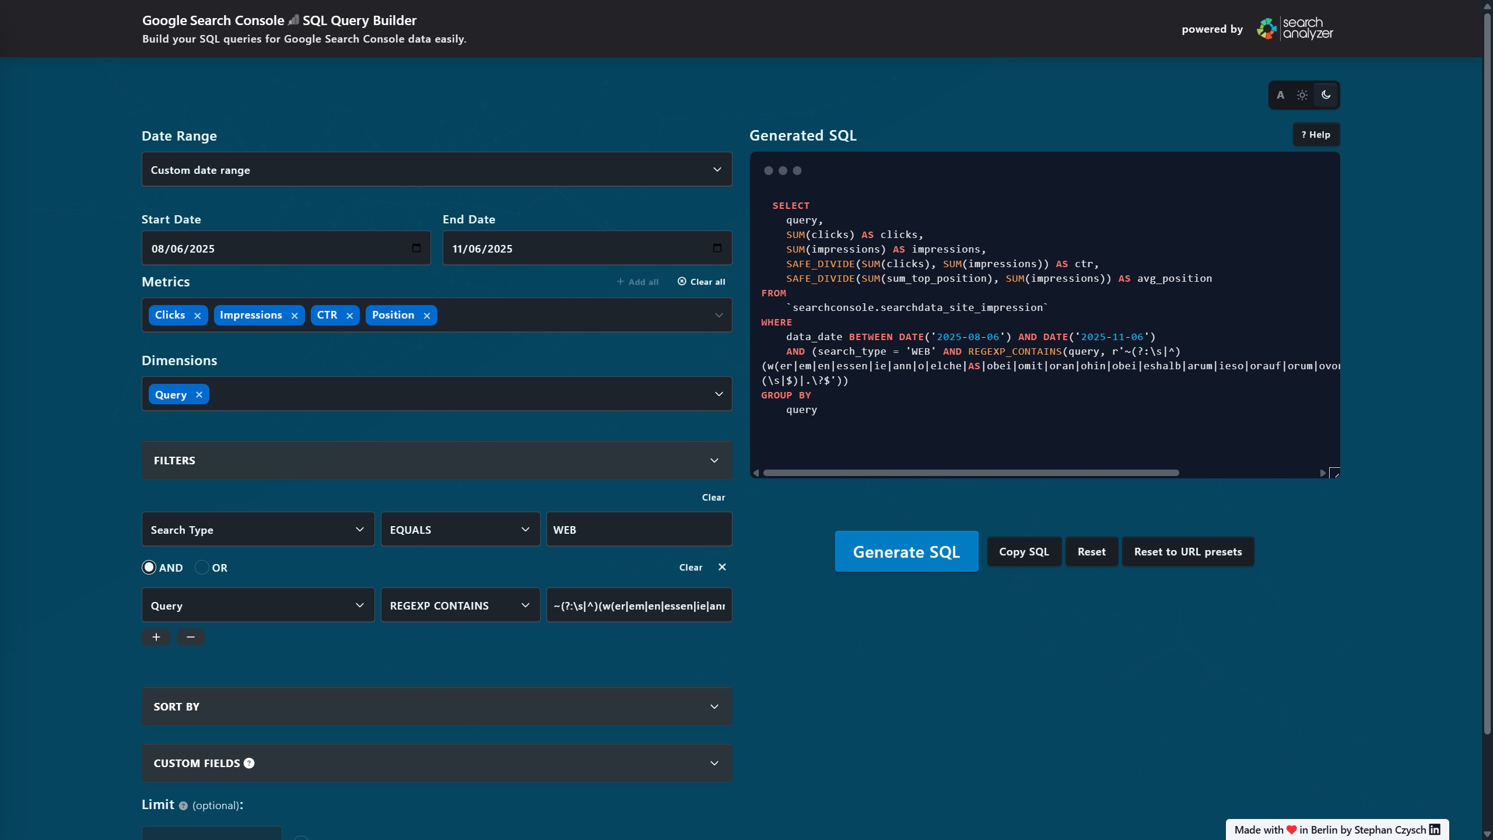1493x840 pixels.
Task: Select the OR radio option
Action: [x=202, y=568]
